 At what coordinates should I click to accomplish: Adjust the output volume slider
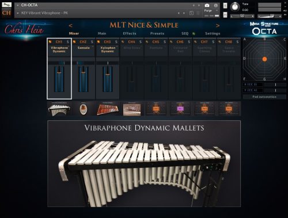click(270, 16)
